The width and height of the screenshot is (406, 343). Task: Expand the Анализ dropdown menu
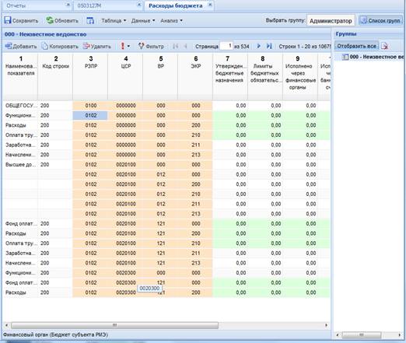tap(171, 20)
